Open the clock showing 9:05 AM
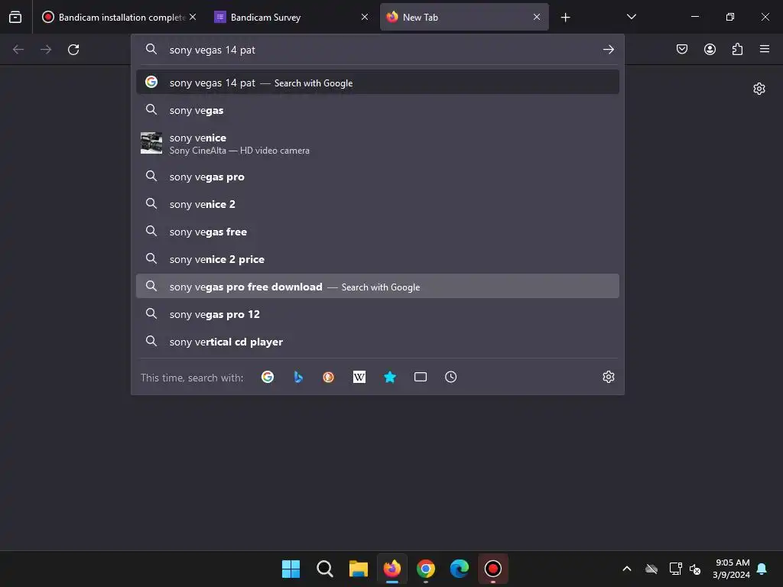Viewport: 783px width, 587px height. pyautogui.click(x=732, y=569)
